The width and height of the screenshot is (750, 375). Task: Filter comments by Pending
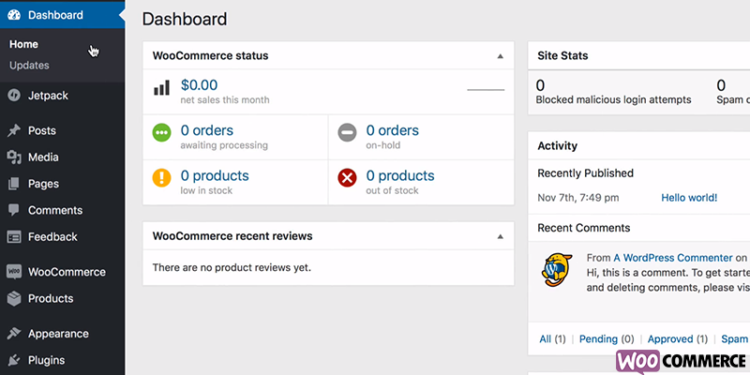(597, 339)
